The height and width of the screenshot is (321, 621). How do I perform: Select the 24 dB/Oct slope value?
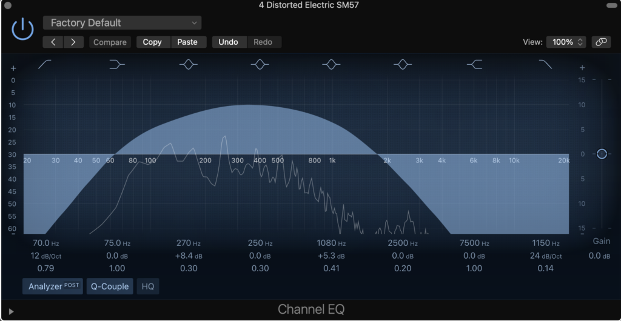coord(546,256)
